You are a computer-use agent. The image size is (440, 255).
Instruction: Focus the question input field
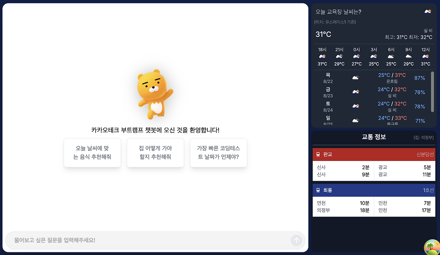155,240
